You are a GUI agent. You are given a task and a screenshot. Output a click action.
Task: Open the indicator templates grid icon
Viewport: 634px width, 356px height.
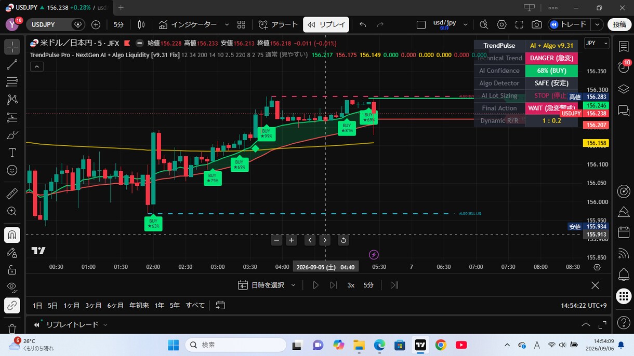click(241, 24)
